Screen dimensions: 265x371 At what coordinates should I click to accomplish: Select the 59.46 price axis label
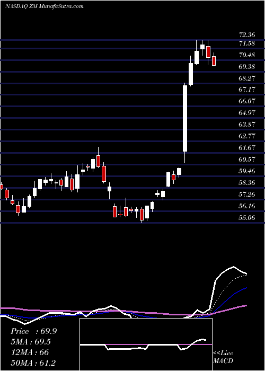(247, 171)
